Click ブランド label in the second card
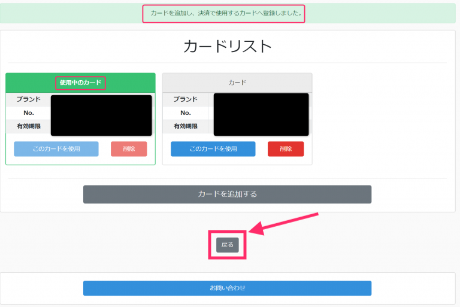460x307 pixels. pos(186,99)
